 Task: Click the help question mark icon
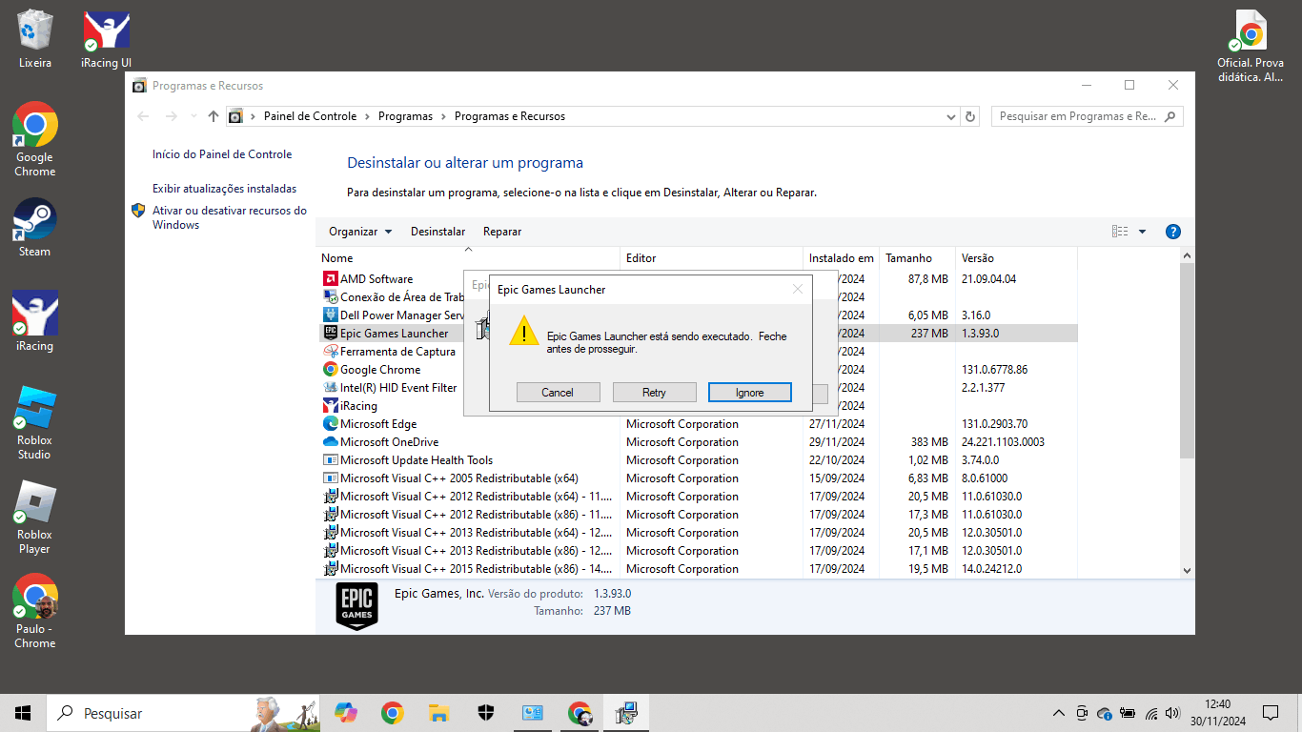[1173, 232]
